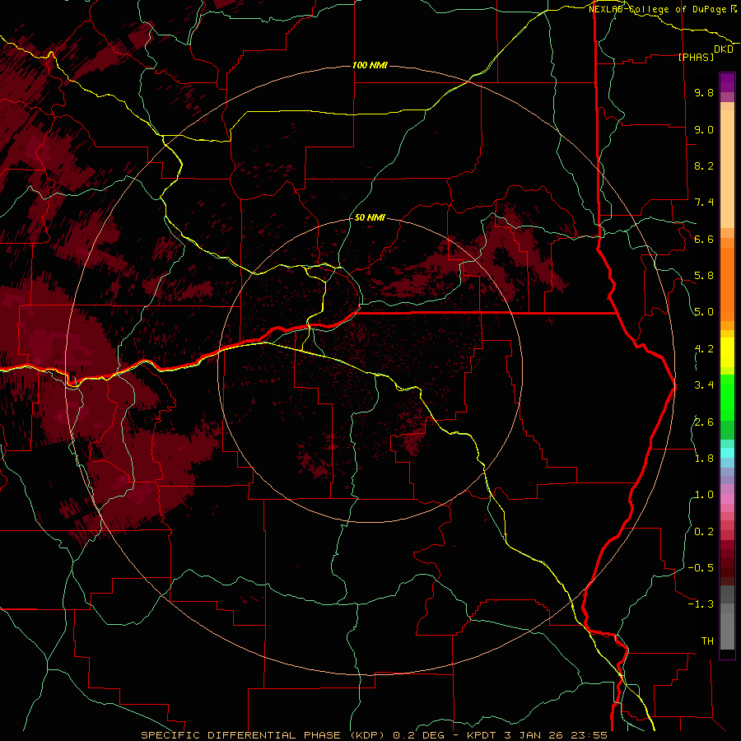Click the 1.8 value on the color scale
Image resolution: width=741 pixels, height=741 pixels.
tap(704, 459)
